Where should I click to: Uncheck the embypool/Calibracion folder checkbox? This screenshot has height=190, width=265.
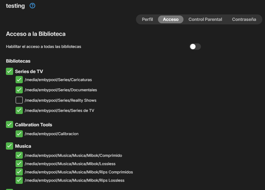19,134
